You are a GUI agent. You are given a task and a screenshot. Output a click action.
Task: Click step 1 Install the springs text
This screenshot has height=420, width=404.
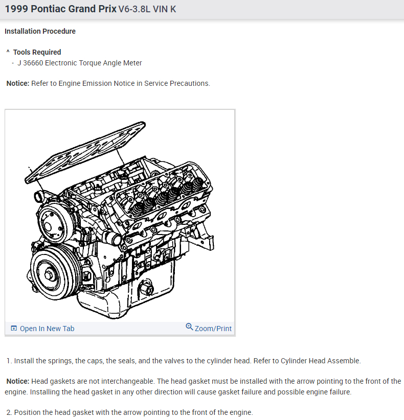point(184,361)
